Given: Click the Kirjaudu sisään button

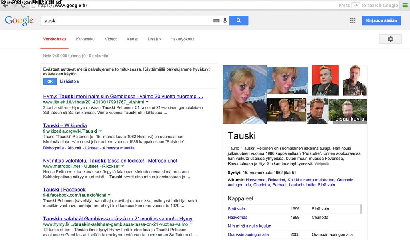Looking at the screenshot, I should [x=381, y=20].
